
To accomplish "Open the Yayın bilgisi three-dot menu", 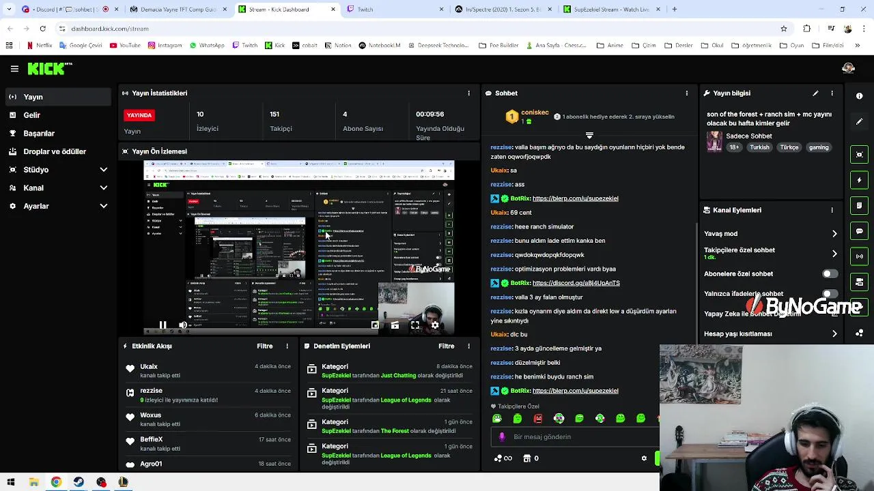I will 832,93.
